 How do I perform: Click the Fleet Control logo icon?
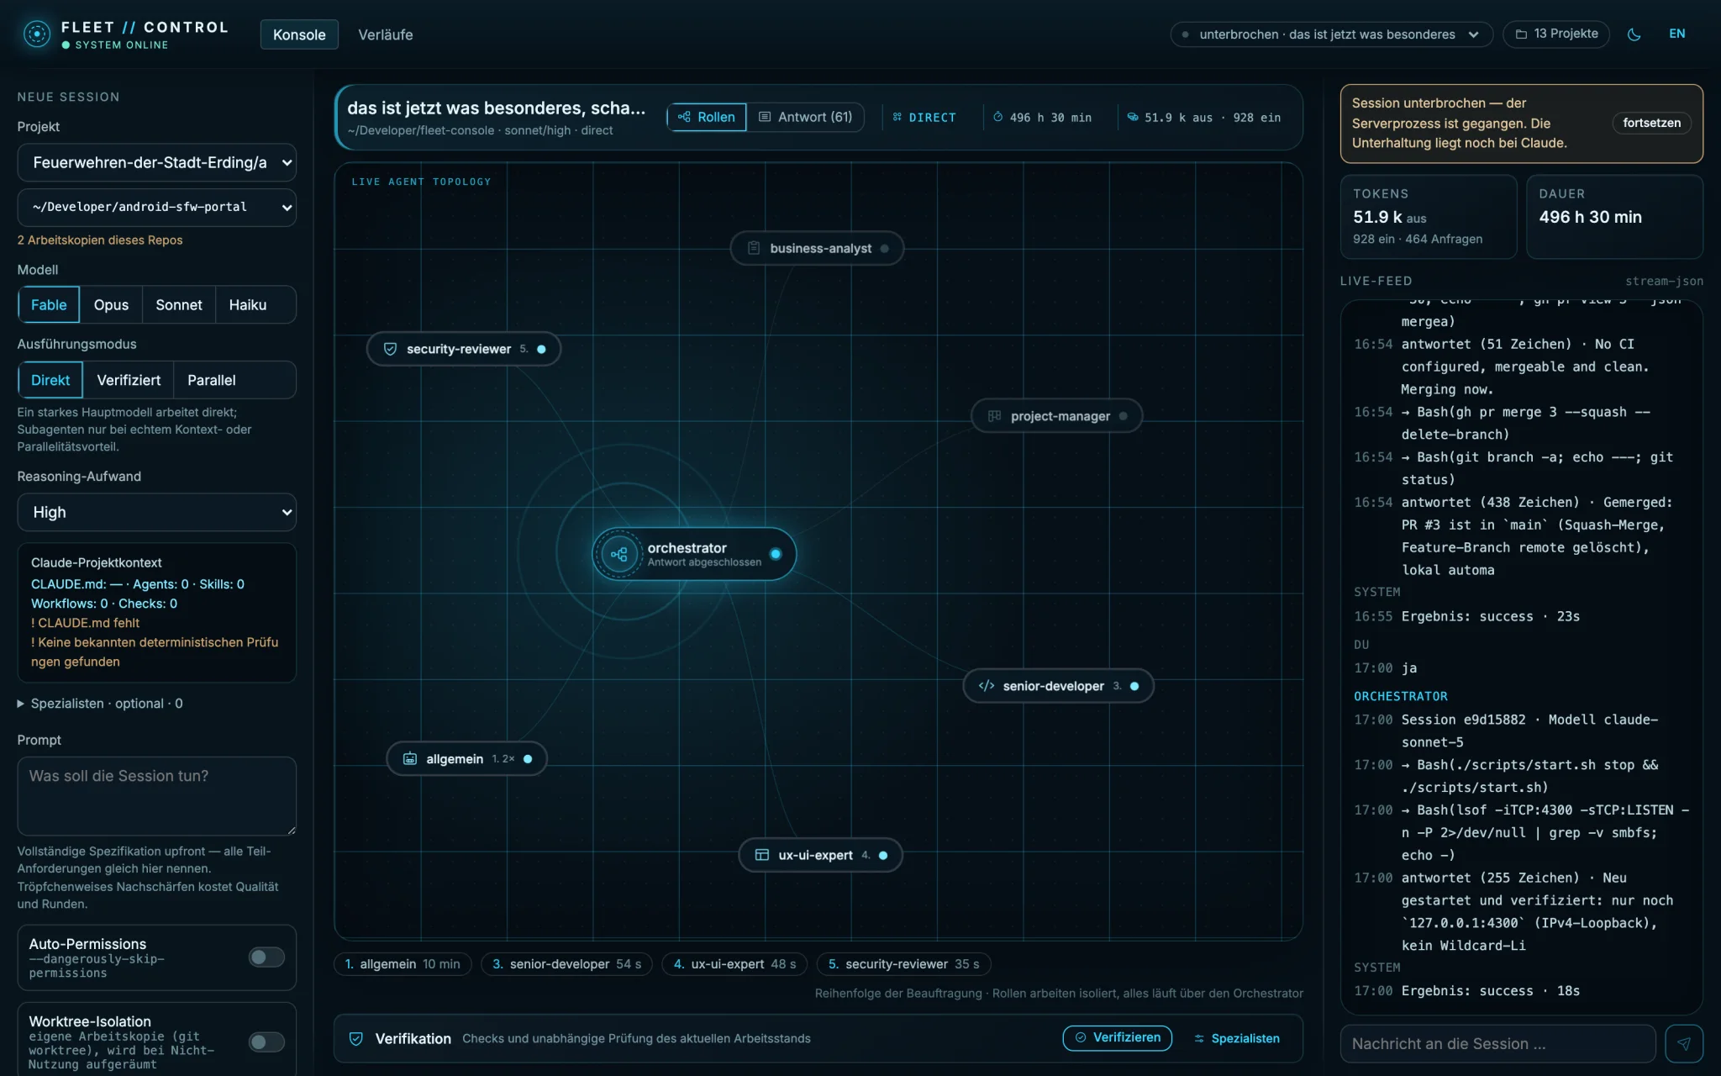(36, 34)
